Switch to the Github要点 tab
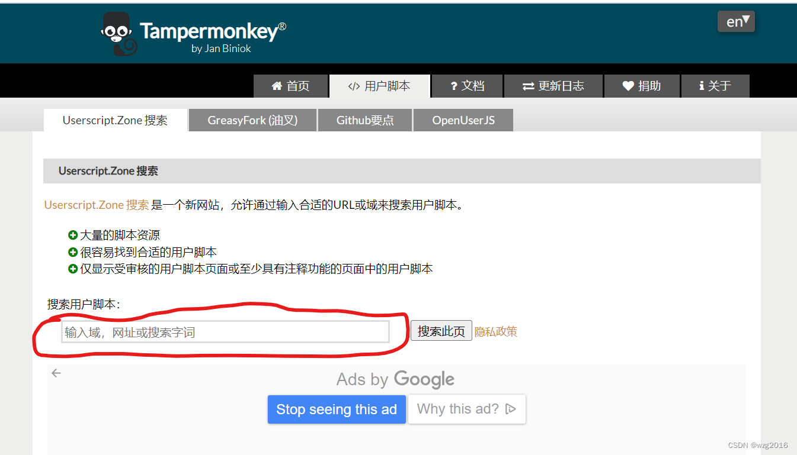 coord(365,120)
